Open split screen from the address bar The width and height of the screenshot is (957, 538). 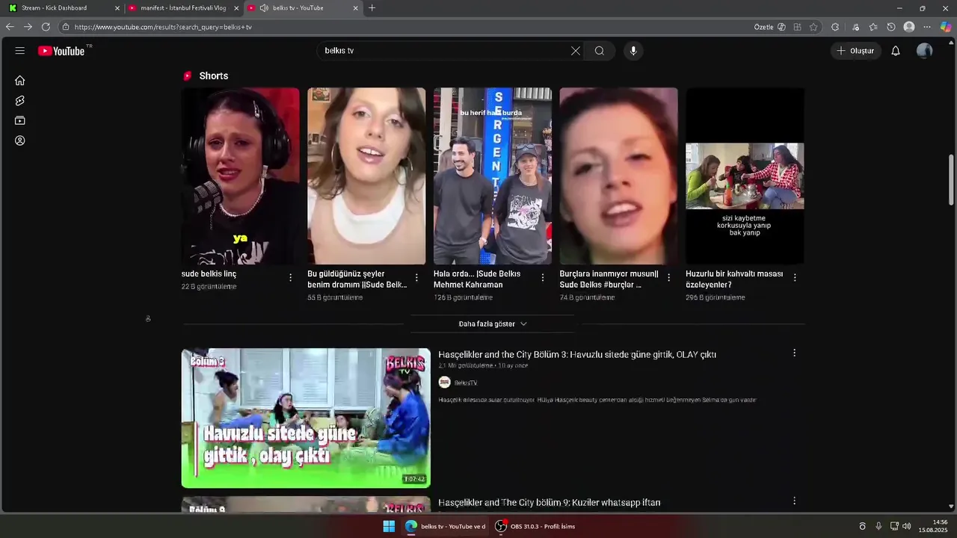point(798,27)
